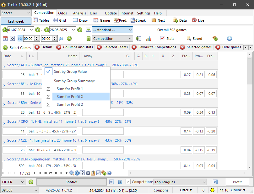Open the Soccer sport dropdown
The width and height of the screenshot is (254, 194).
pos(16,13)
